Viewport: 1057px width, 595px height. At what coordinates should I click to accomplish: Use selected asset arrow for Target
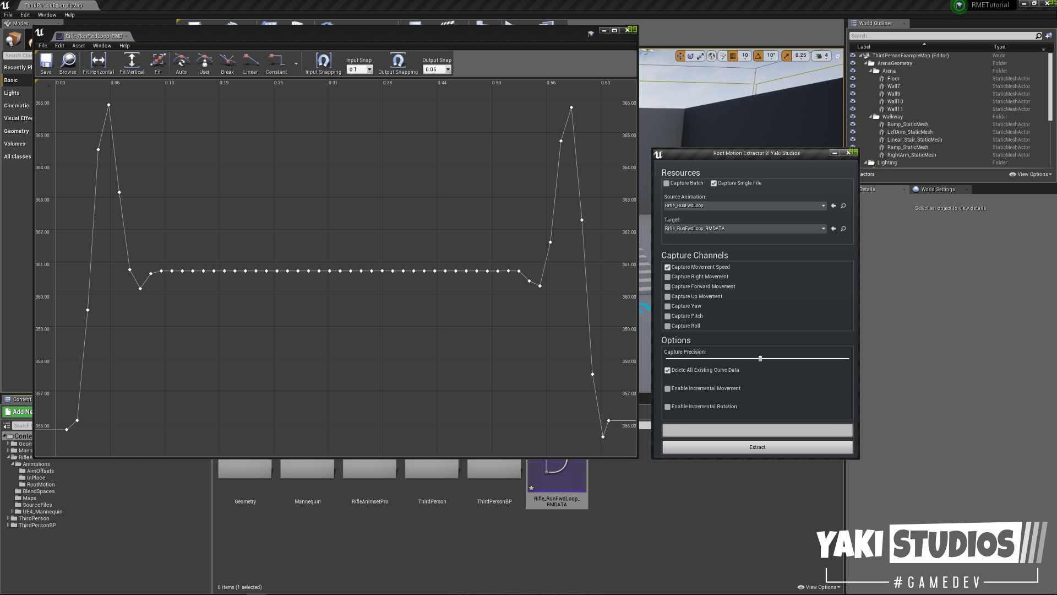pyautogui.click(x=833, y=229)
